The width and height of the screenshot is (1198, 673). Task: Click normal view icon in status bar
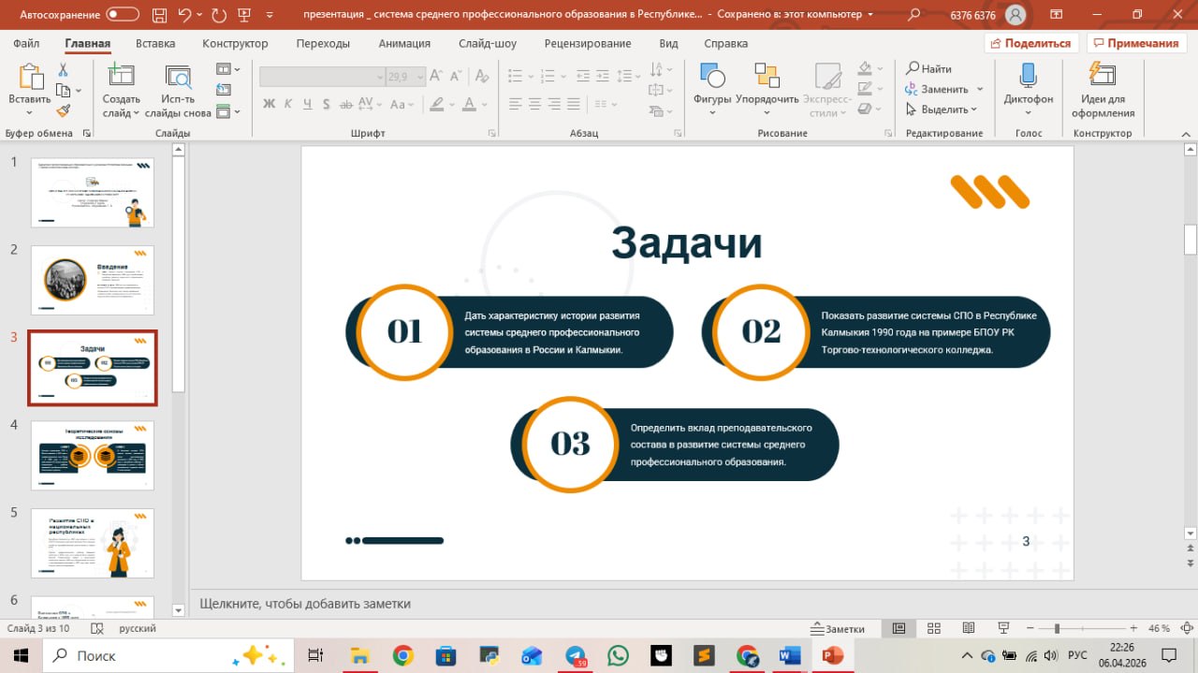pyautogui.click(x=898, y=628)
